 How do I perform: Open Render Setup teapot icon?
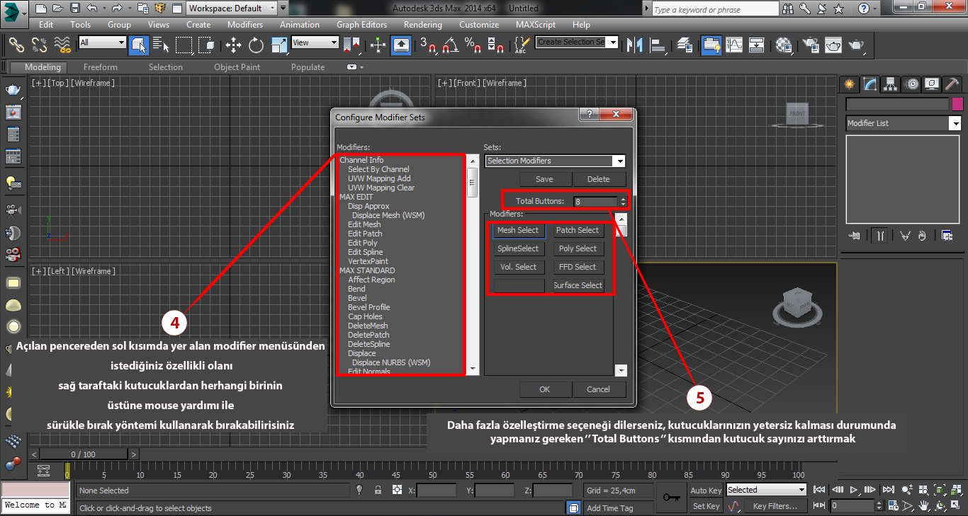810,45
